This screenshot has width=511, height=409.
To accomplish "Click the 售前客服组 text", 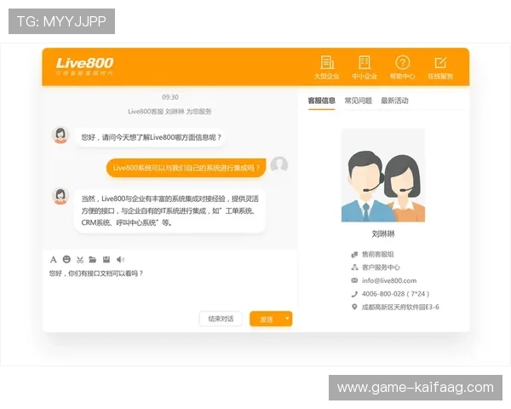I will tap(377, 255).
